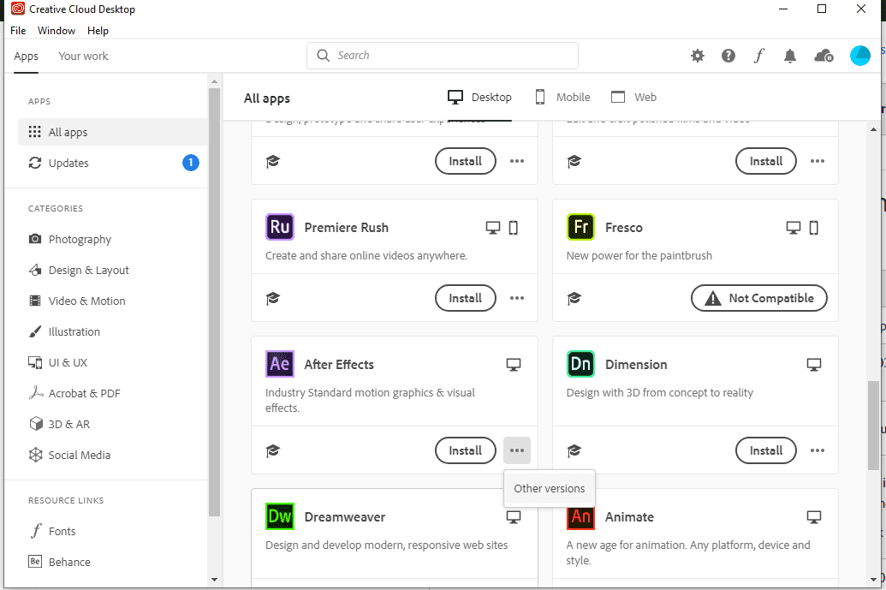This screenshot has width=886, height=590.
Task: Click sidebar scroll down arrow
Action: (x=214, y=579)
